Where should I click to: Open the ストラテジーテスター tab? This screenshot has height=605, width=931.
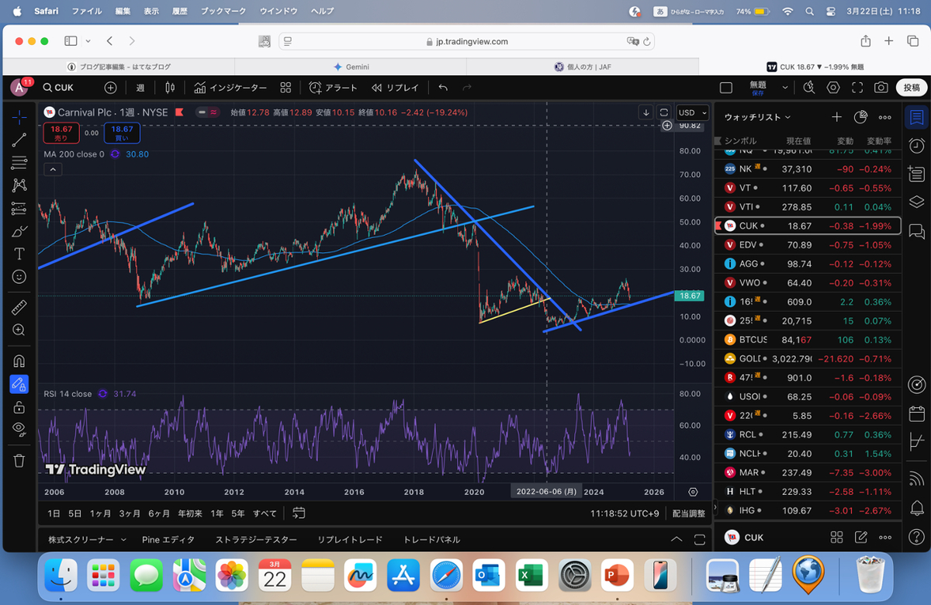click(x=256, y=539)
